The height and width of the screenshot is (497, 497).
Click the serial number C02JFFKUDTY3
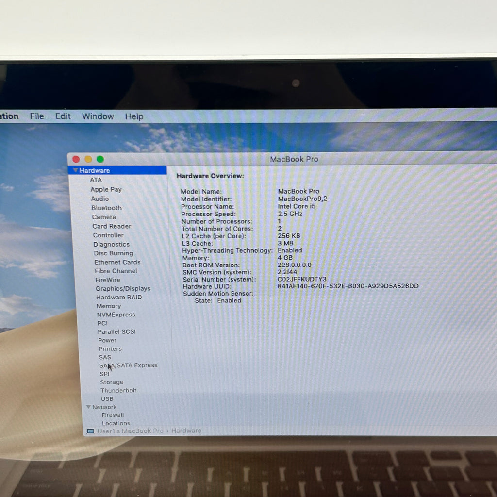coord(302,279)
